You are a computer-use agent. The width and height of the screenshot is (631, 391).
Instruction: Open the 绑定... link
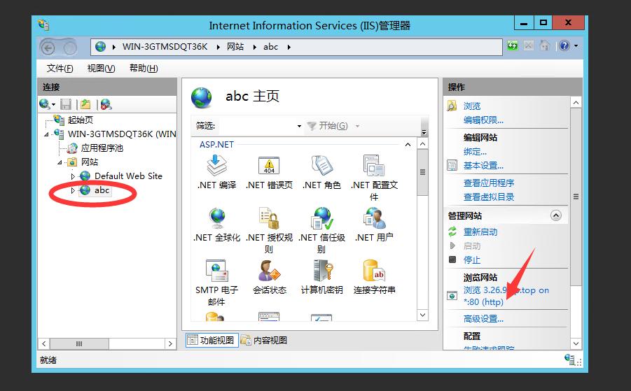(x=475, y=152)
